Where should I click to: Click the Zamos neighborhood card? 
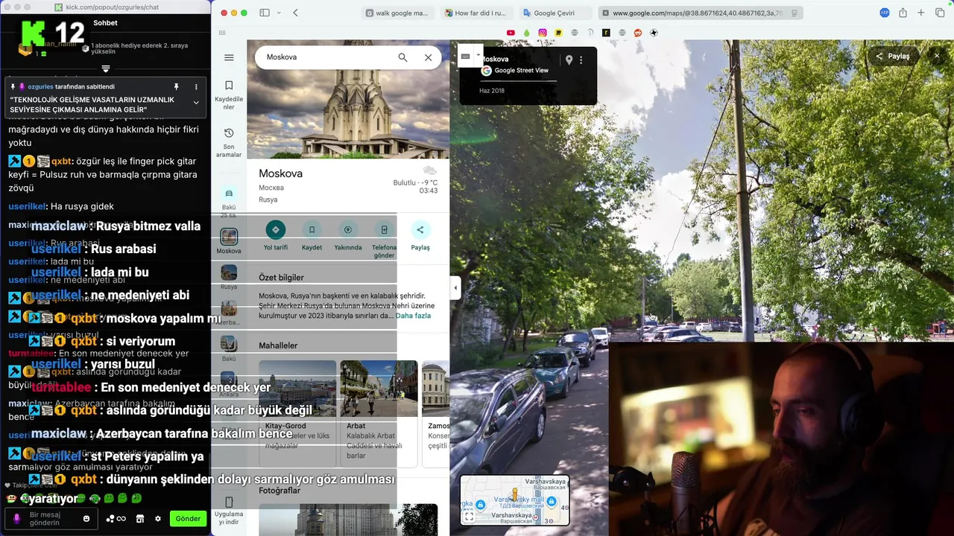point(436,412)
